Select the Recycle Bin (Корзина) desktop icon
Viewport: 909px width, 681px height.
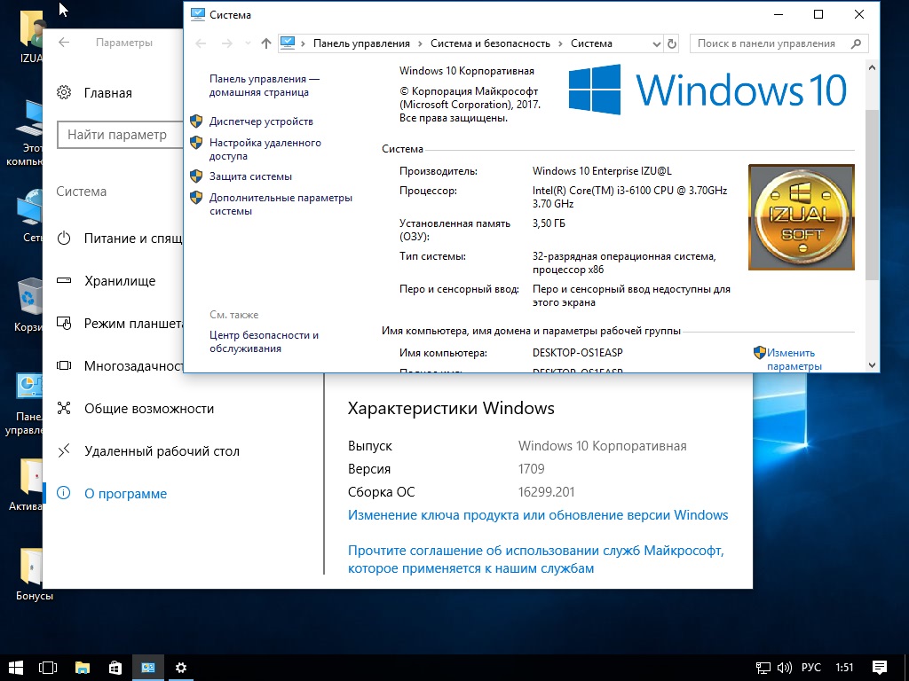pos(28,305)
